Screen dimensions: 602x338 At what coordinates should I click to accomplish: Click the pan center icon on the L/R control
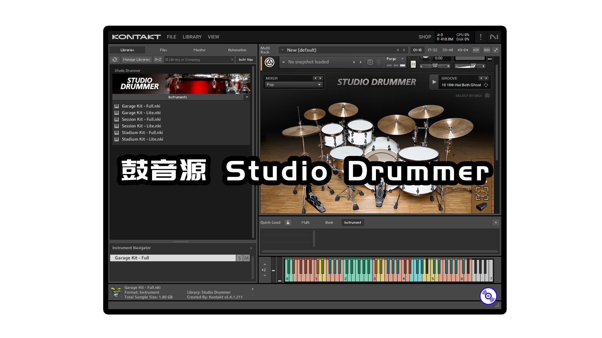click(435, 66)
